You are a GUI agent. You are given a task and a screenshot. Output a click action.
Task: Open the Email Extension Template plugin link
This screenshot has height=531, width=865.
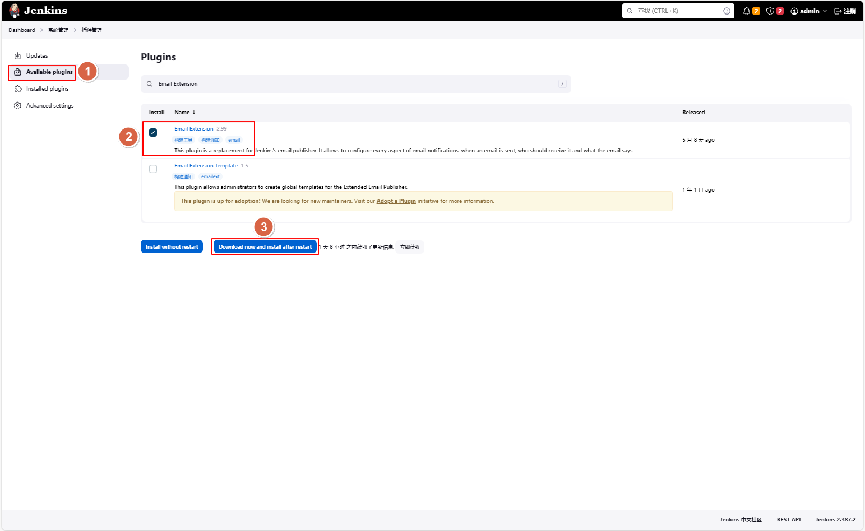click(x=206, y=166)
